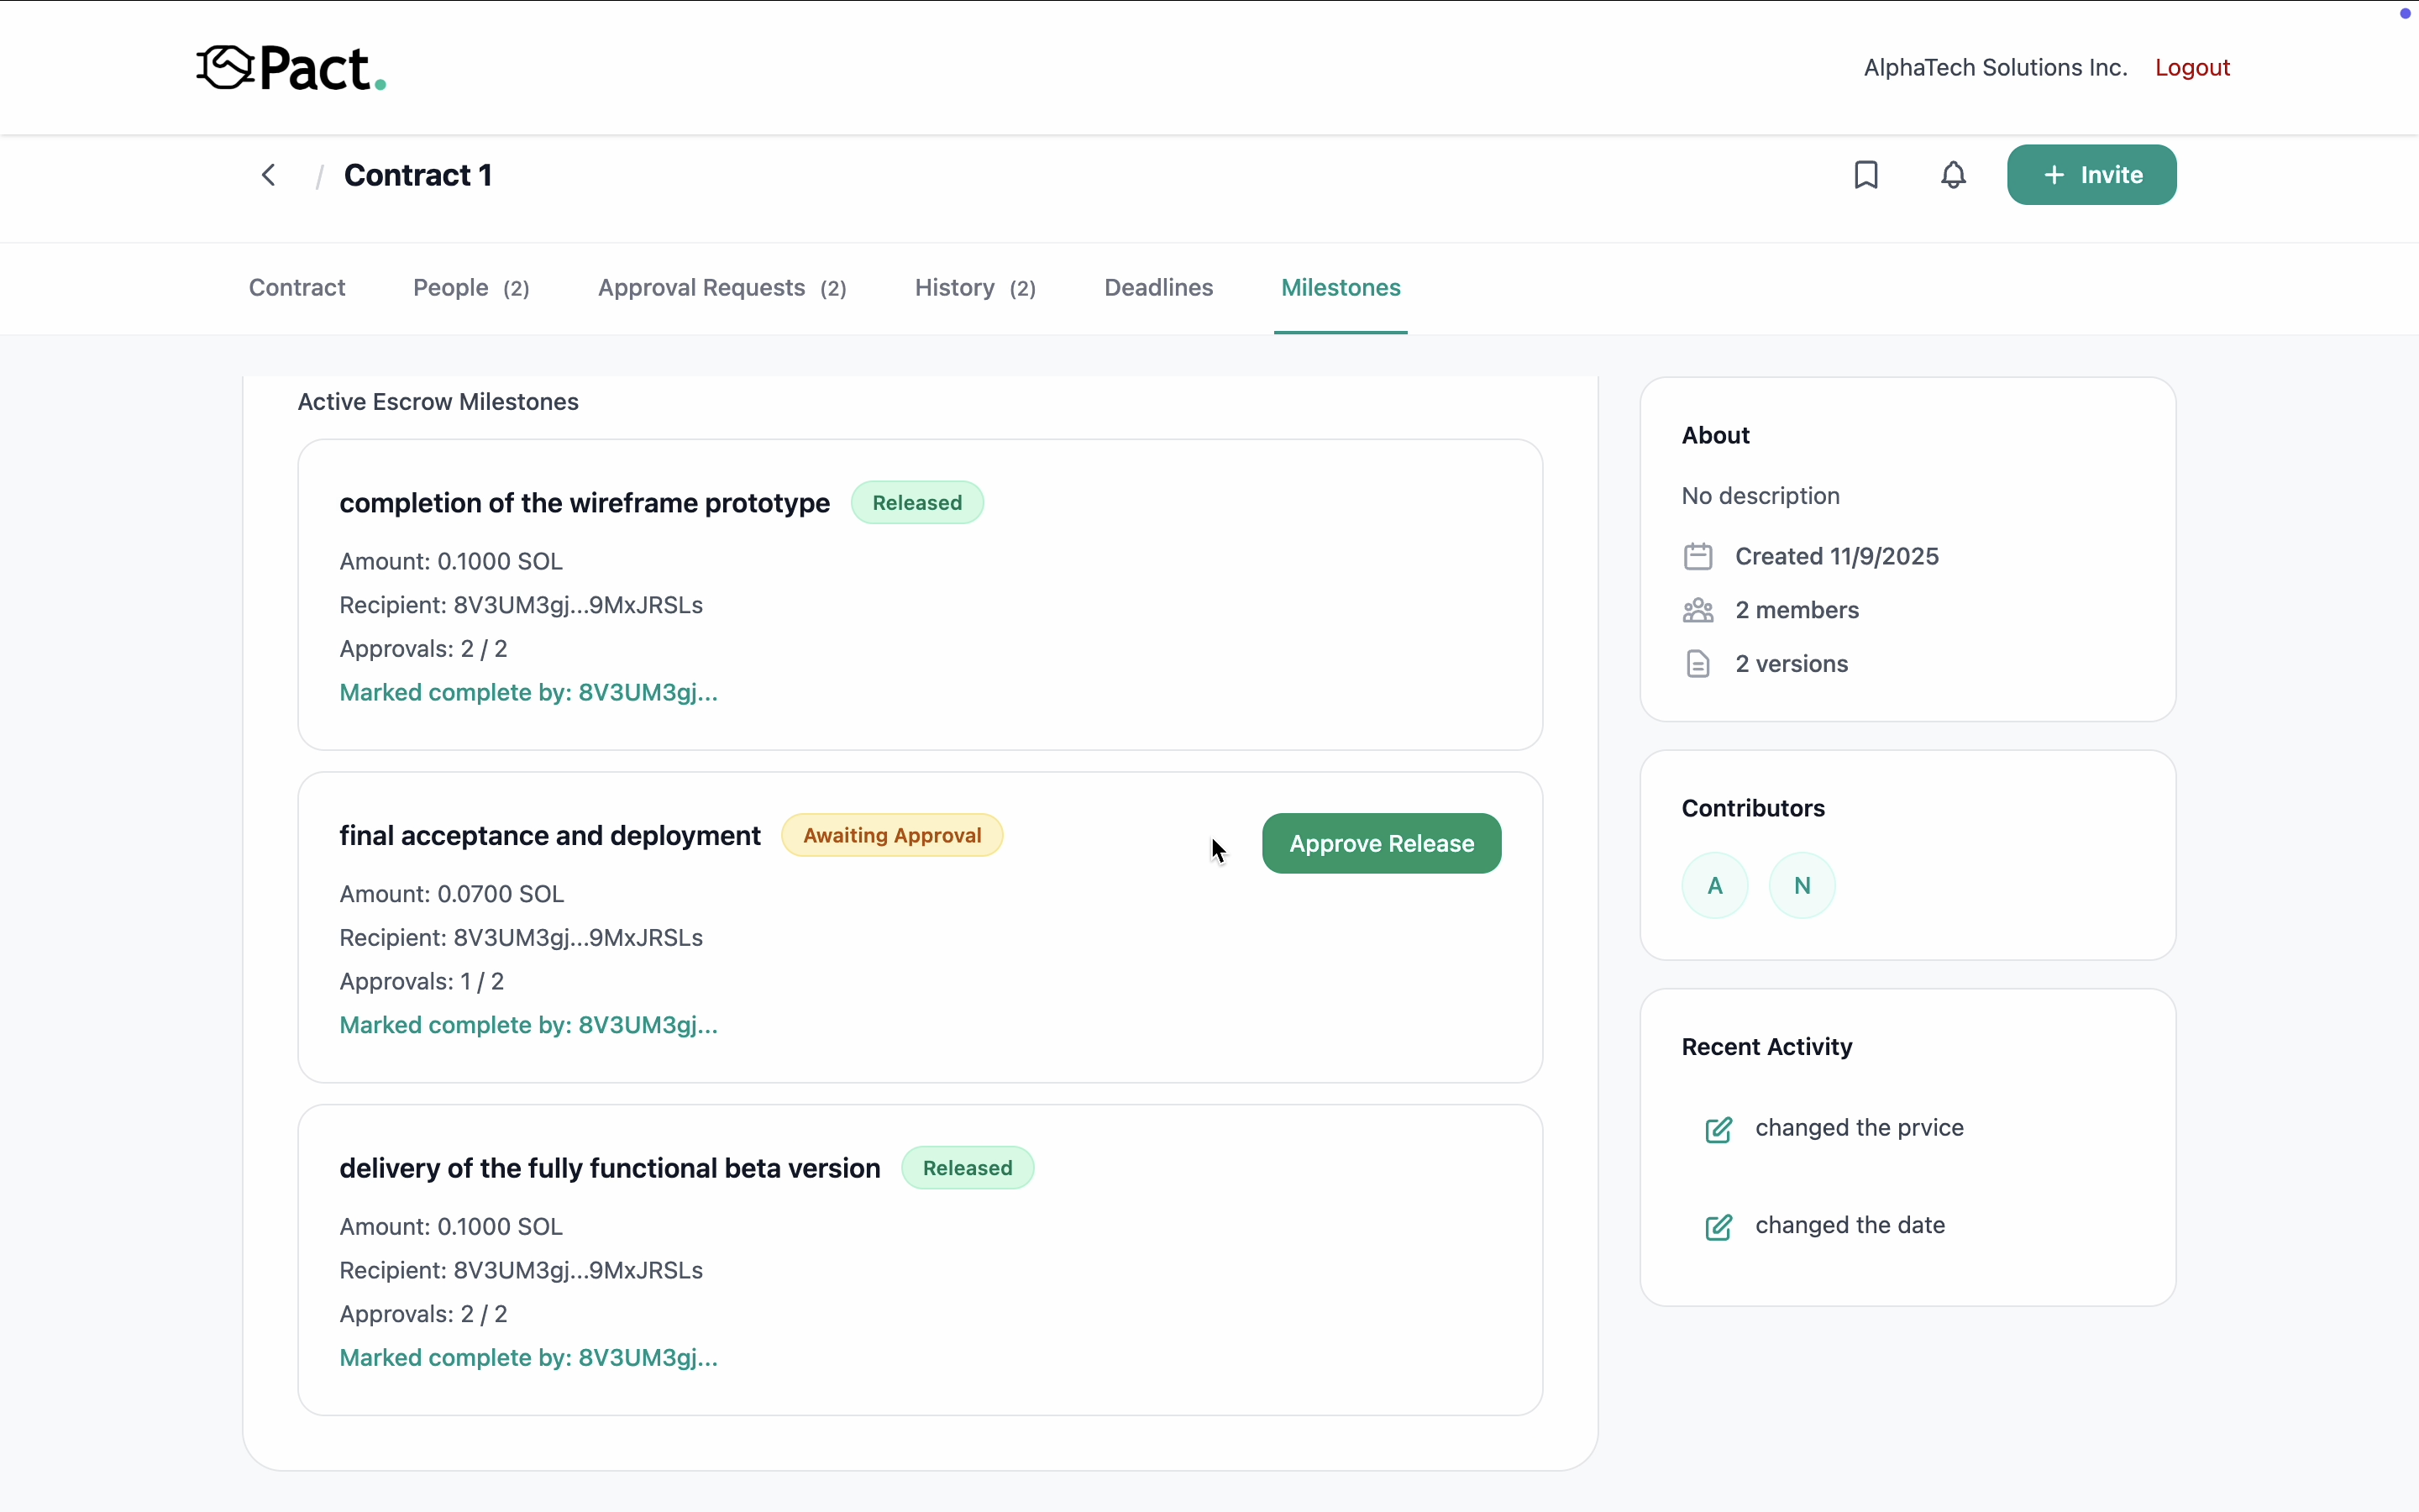The height and width of the screenshot is (1512, 2419).
Task: Switch to the Deadlines tab
Action: coord(1158,288)
